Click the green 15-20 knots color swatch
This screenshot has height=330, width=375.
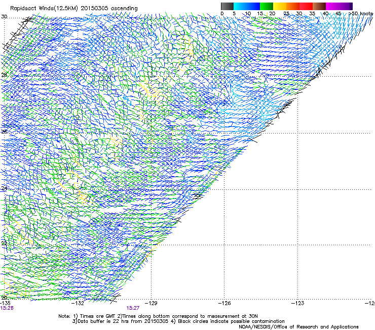coord(267,6)
